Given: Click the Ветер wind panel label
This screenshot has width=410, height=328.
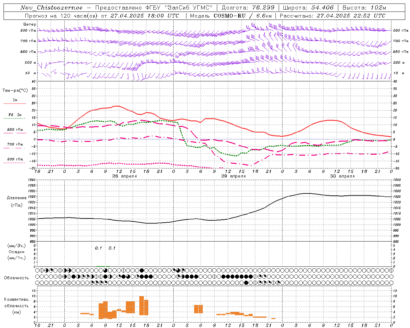Looking at the screenshot, I should [x=29, y=24].
